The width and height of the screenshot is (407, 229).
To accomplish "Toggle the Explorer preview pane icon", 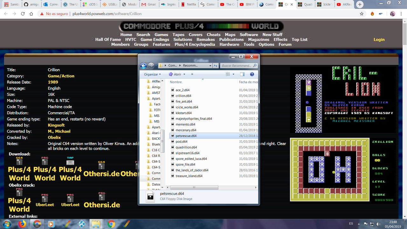I will coord(242,74).
